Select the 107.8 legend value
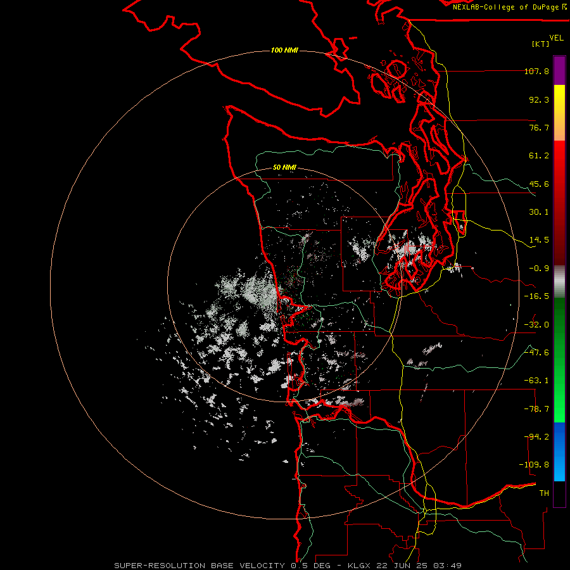The image size is (570, 570). pyautogui.click(x=536, y=71)
